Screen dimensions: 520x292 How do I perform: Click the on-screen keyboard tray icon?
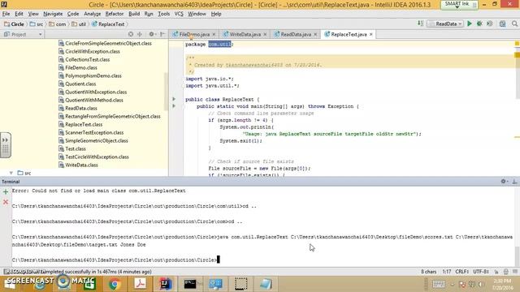tap(439, 284)
